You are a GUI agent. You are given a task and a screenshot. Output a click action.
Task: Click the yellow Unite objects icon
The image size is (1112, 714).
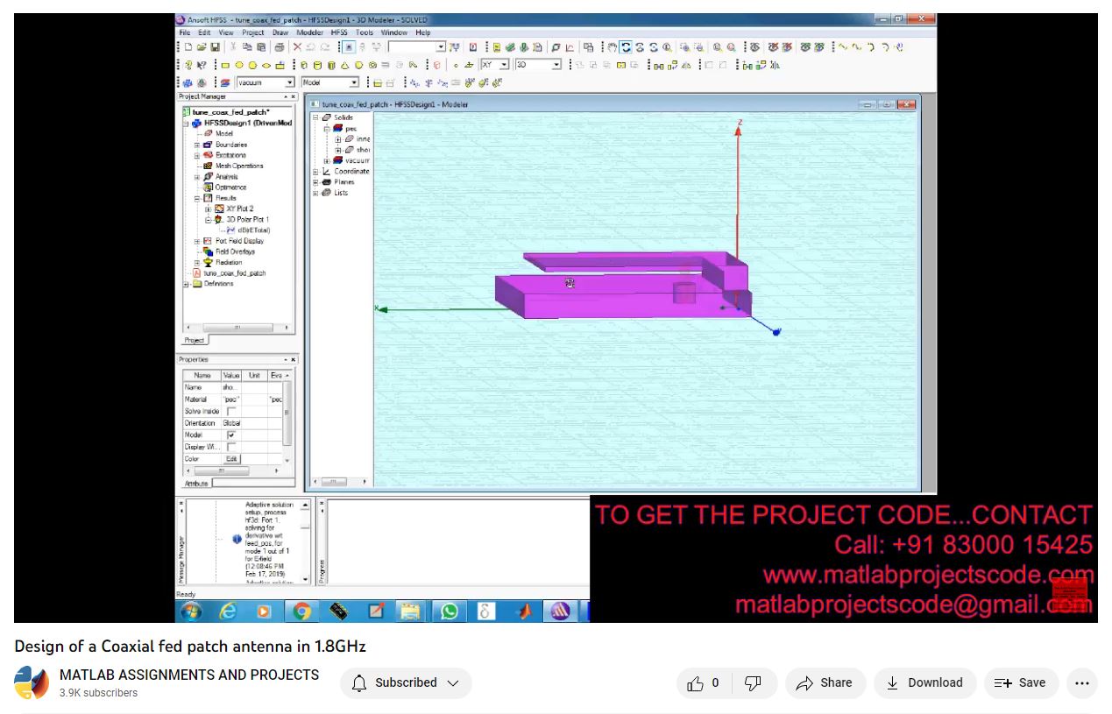tap(621, 65)
